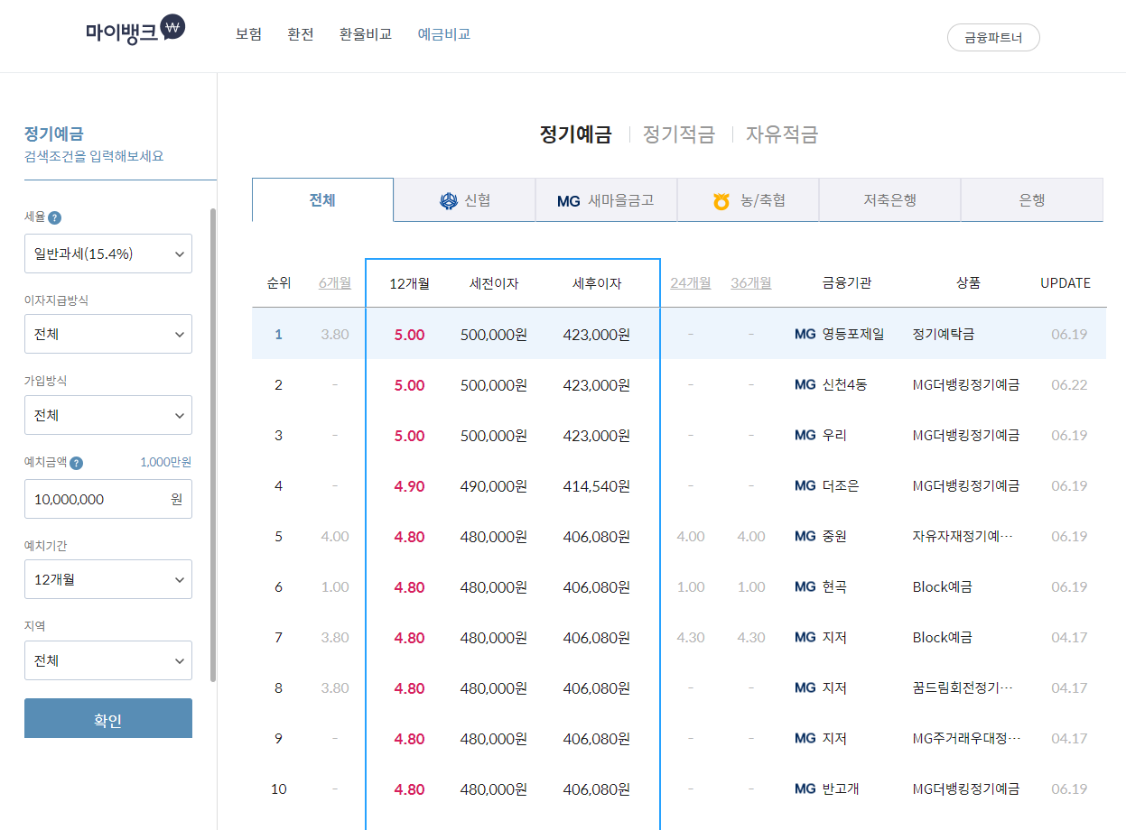Switch to the 정기적금 tab
This screenshot has height=830, width=1126.
(678, 134)
